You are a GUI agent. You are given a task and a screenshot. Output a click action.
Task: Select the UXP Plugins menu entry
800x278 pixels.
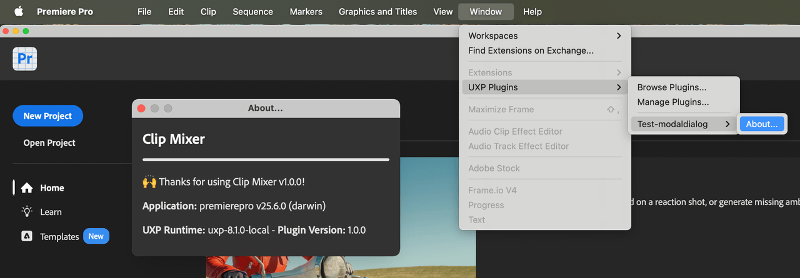pyautogui.click(x=545, y=87)
